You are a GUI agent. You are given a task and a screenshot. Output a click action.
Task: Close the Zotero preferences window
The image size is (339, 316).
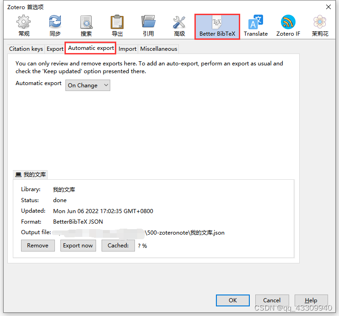click(x=328, y=7)
